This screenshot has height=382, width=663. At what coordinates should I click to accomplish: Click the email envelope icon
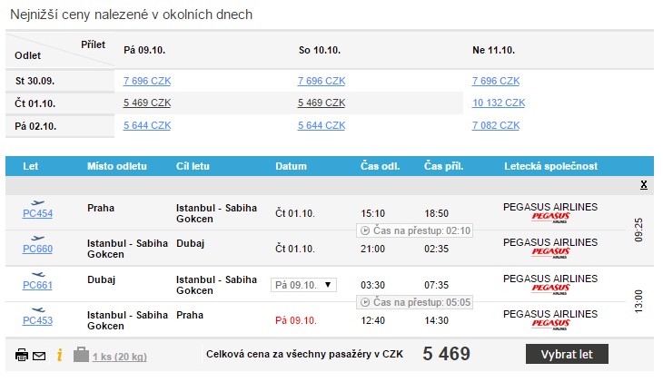click(x=39, y=357)
